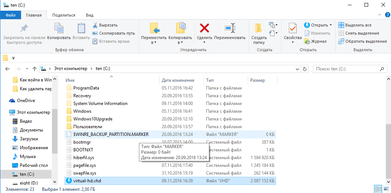Select the Windows10Upgrade folder
Image resolution: width=391 pixels, height=193 pixels.
click(x=92, y=119)
